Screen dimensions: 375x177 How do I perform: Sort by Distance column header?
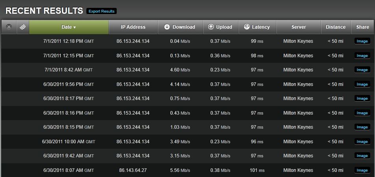click(336, 27)
